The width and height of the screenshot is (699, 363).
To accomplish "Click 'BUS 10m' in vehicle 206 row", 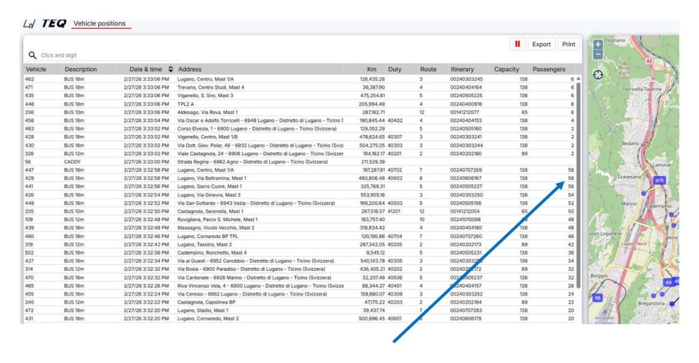I will [x=74, y=112].
